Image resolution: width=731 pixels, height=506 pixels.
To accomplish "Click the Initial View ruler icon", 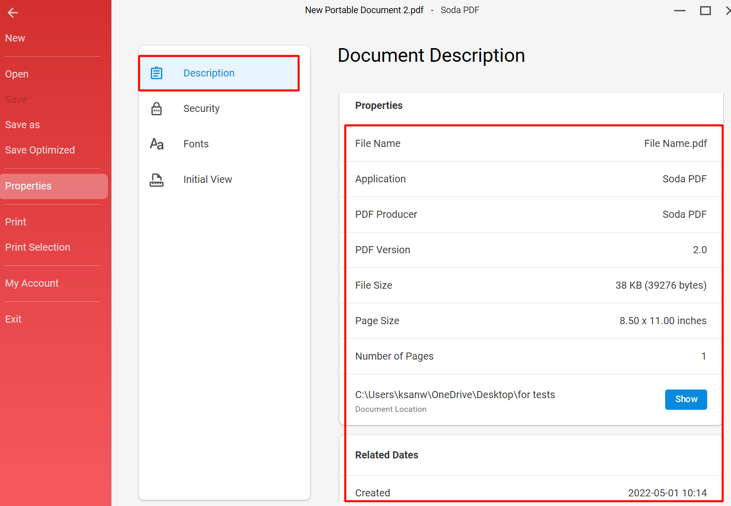I will pos(157,179).
